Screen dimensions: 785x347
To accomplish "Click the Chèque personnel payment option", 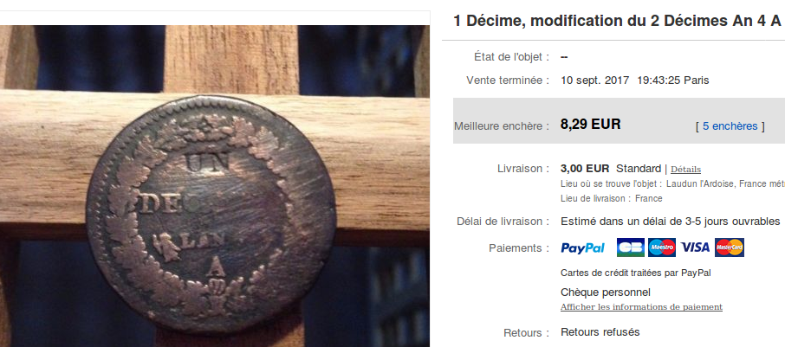I will (x=606, y=292).
